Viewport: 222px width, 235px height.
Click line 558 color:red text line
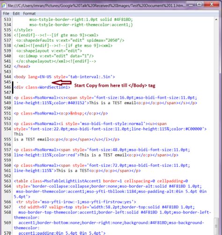[96, 155]
